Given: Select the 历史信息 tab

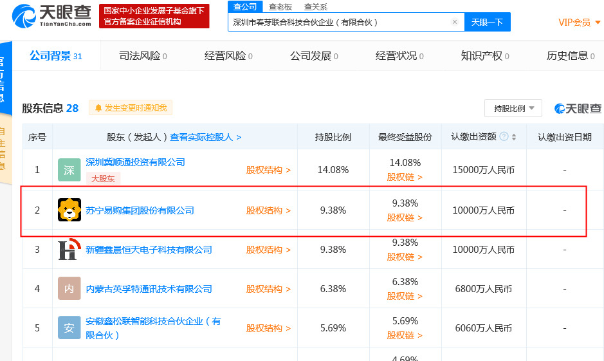Looking at the screenshot, I should coord(571,56).
